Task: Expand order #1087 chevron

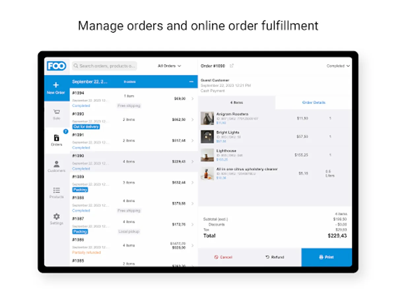Action: click(192, 224)
